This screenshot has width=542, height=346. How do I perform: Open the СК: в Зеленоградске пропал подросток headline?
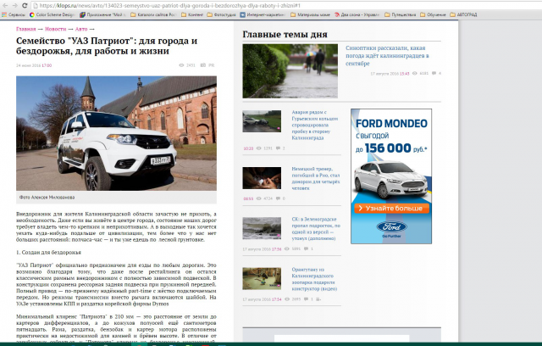coord(316,229)
